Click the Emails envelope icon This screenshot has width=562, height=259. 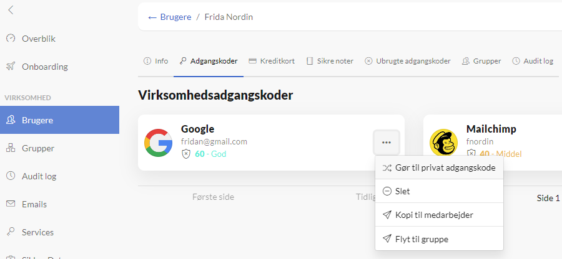pyautogui.click(x=11, y=204)
